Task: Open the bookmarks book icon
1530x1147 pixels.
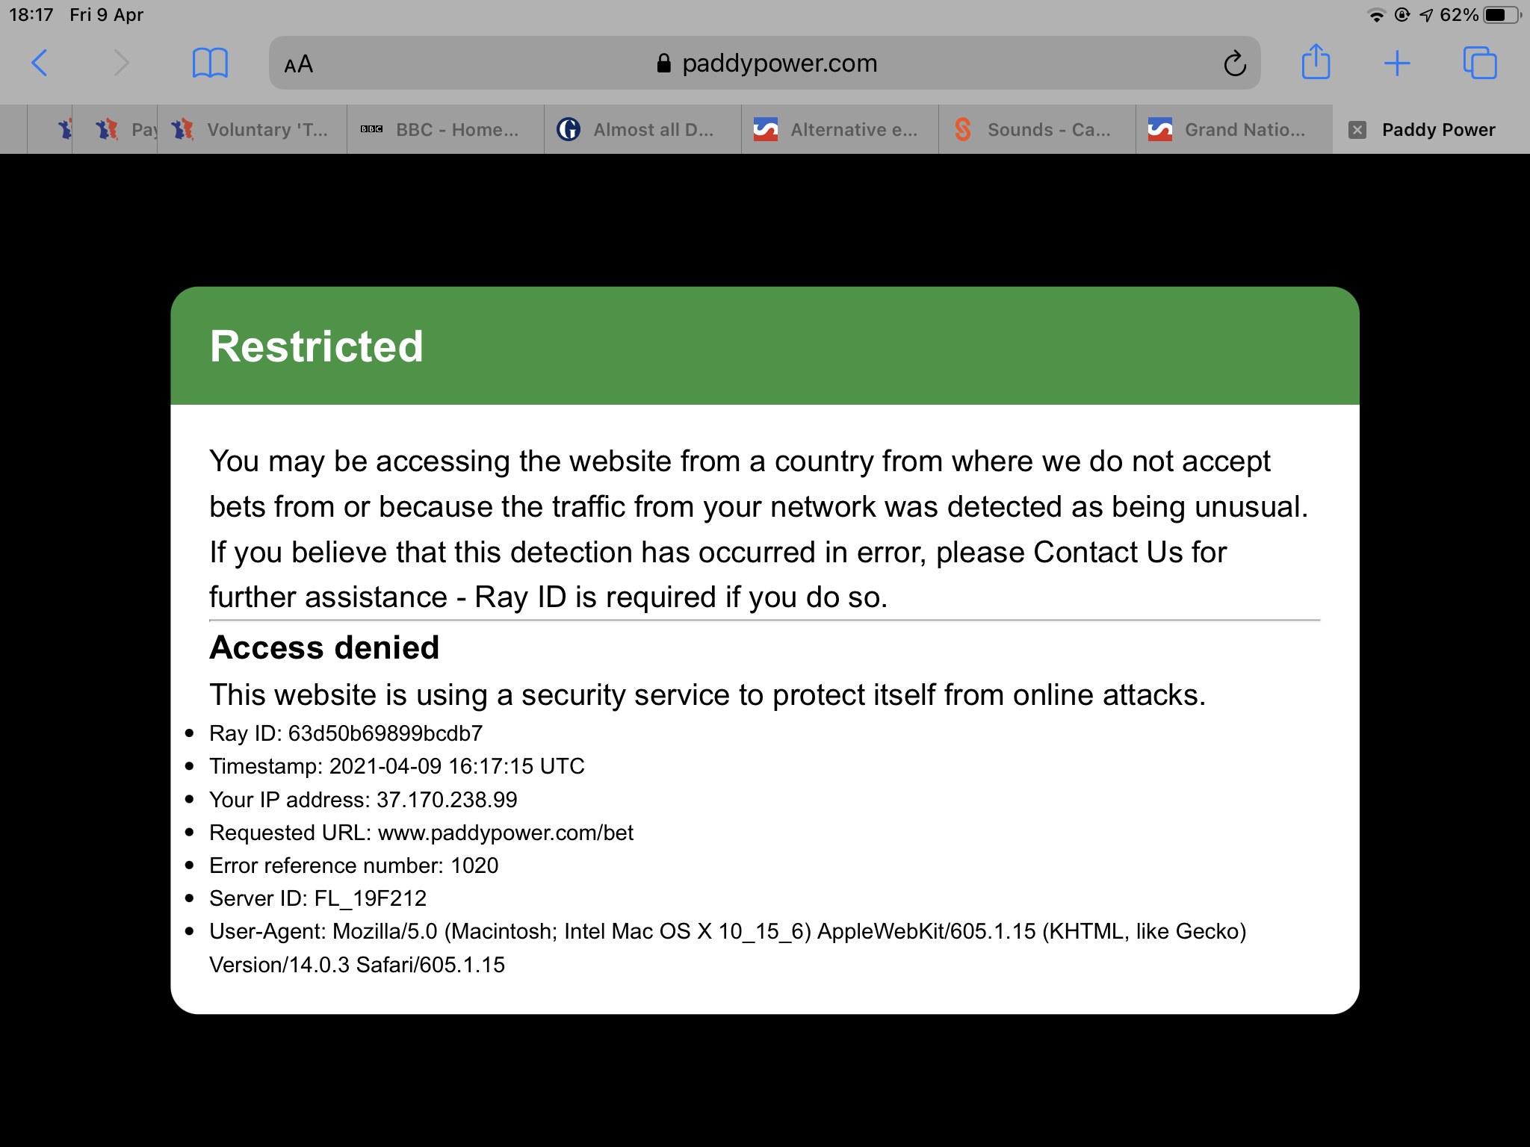Action: [210, 63]
